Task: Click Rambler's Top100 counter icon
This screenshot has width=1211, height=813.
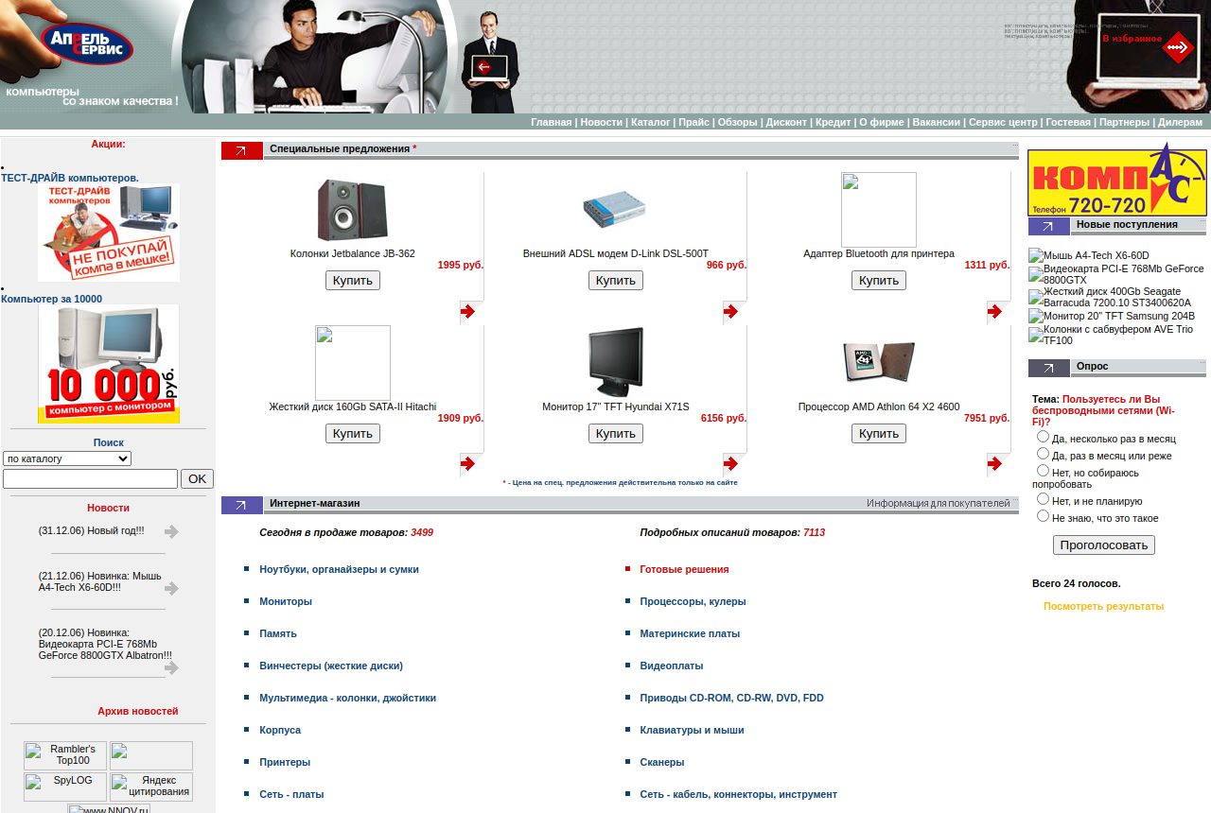Action: coord(65,755)
